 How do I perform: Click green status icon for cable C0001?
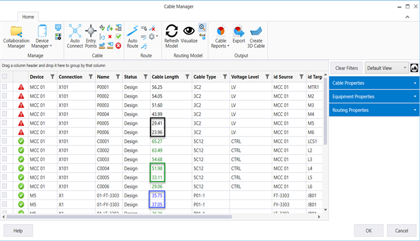click(21, 141)
